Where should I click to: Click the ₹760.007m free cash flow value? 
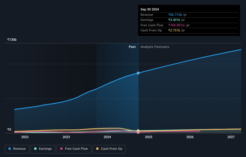[x=176, y=25]
